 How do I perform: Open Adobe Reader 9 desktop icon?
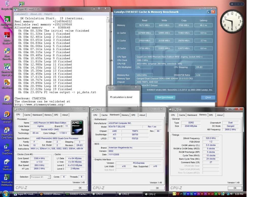pos(7,38)
